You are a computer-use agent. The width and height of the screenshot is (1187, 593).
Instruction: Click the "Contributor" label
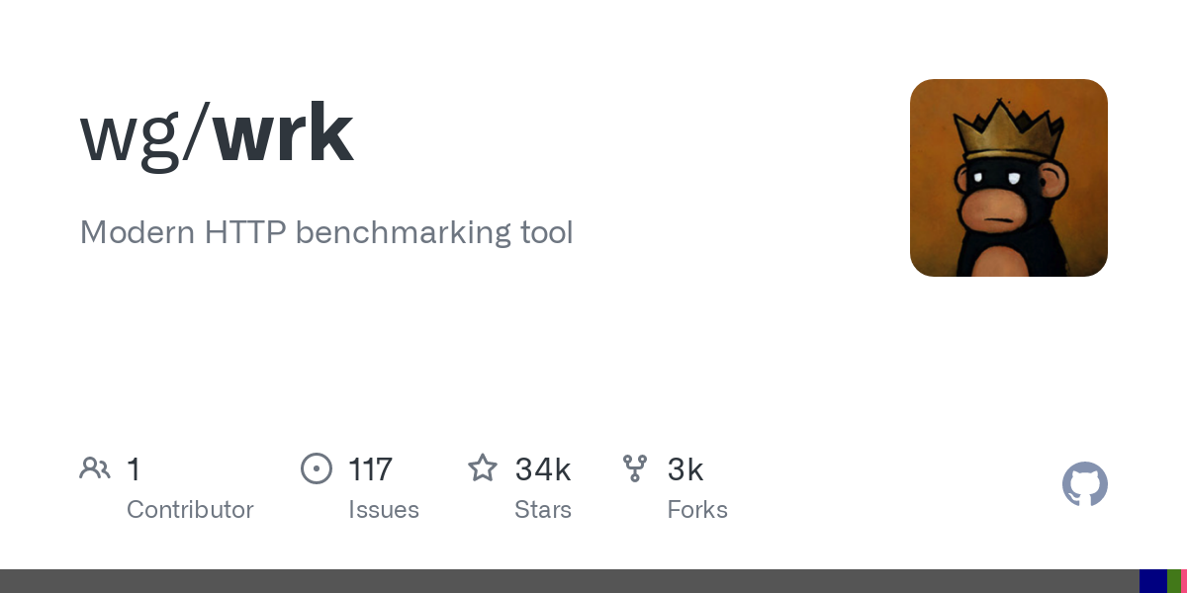click(x=190, y=510)
